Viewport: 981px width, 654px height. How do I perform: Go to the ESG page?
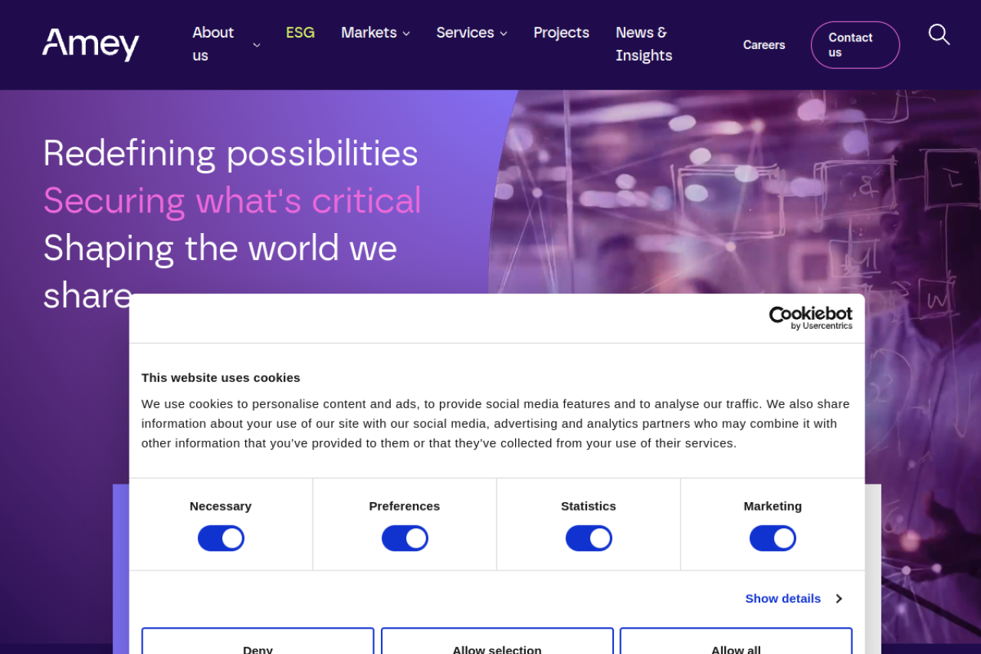point(300,33)
